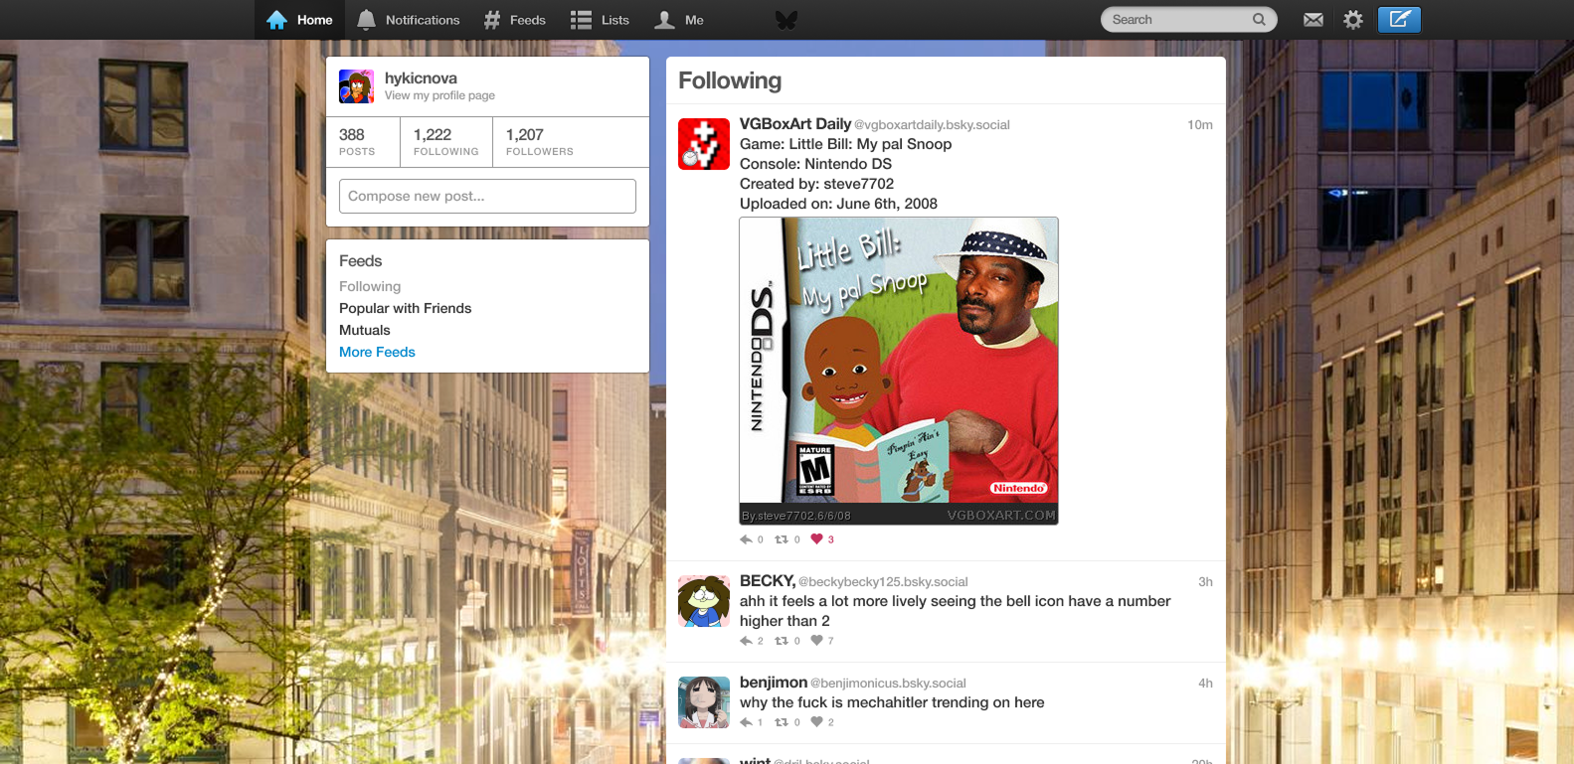Like benjimon's post with heart icon

click(816, 722)
